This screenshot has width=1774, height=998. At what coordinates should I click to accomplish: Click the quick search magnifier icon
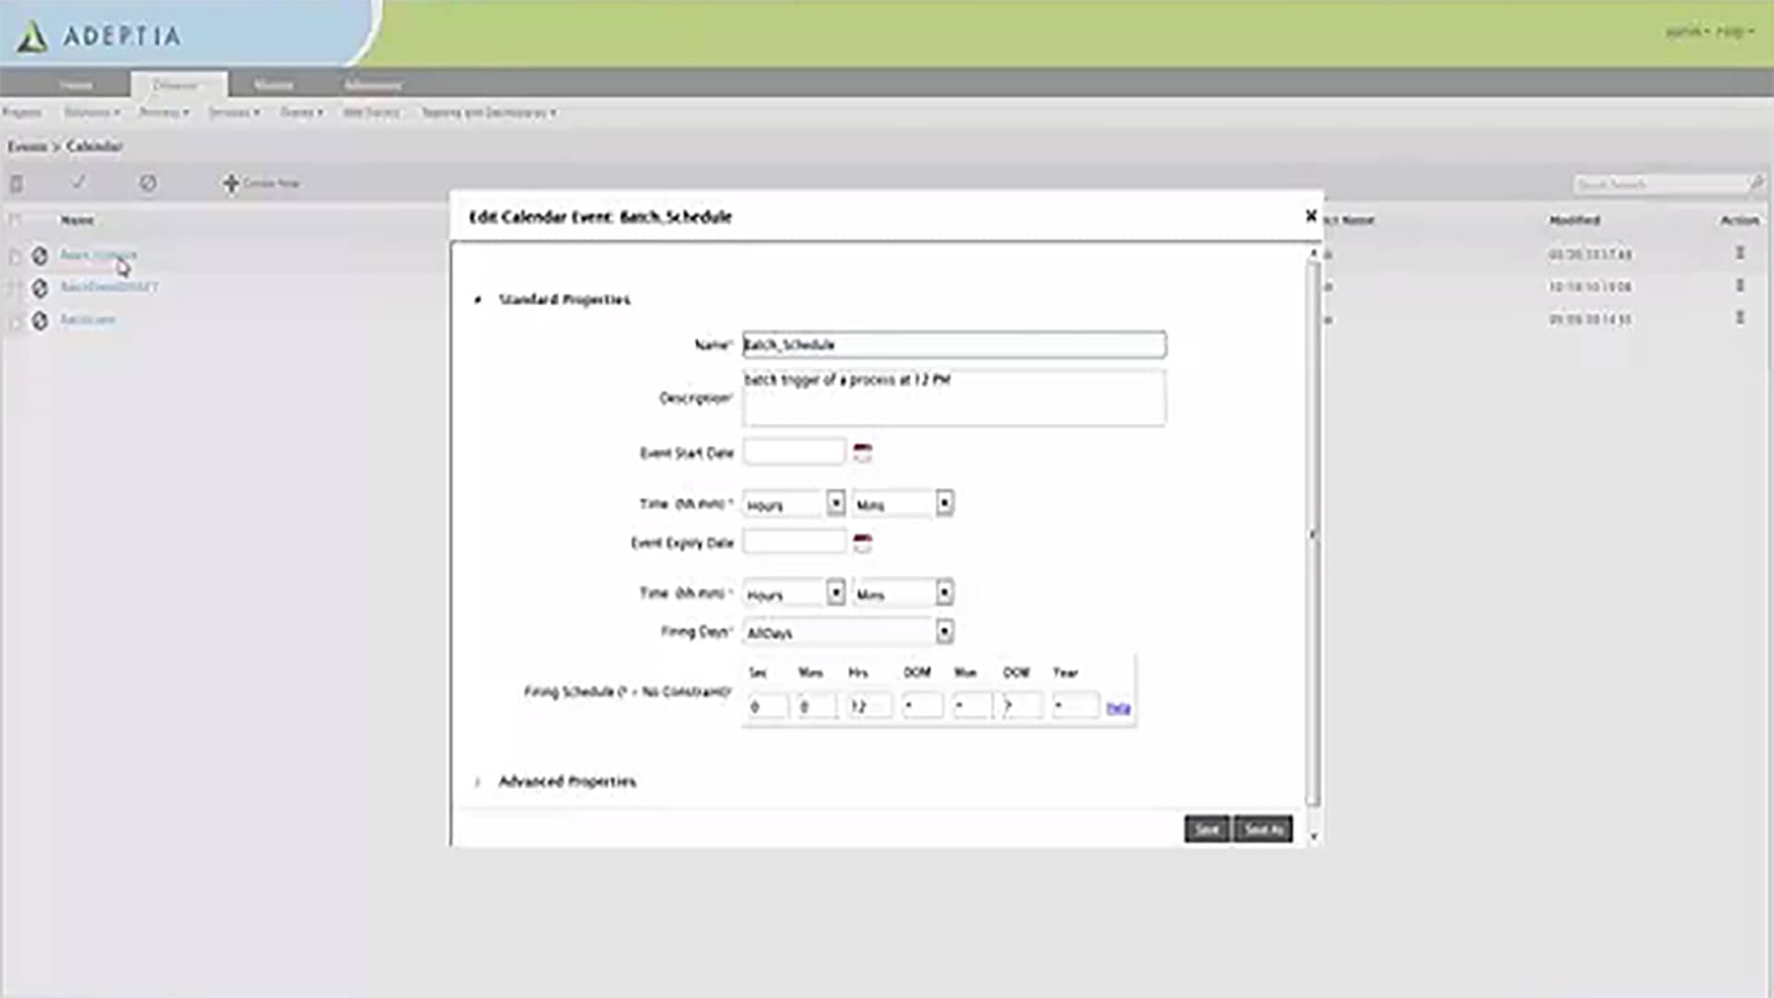(x=1756, y=184)
